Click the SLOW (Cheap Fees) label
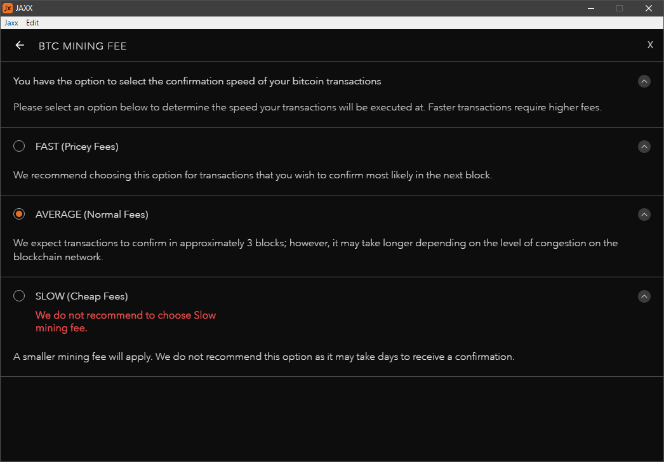The width and height of the screenshot is (664, 462). click(82, 296)
